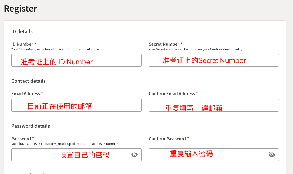Viewport: 293px width, 174px height.
Task: Click the Secret number Confirmation of Entry hint
Action: point(196,49)
